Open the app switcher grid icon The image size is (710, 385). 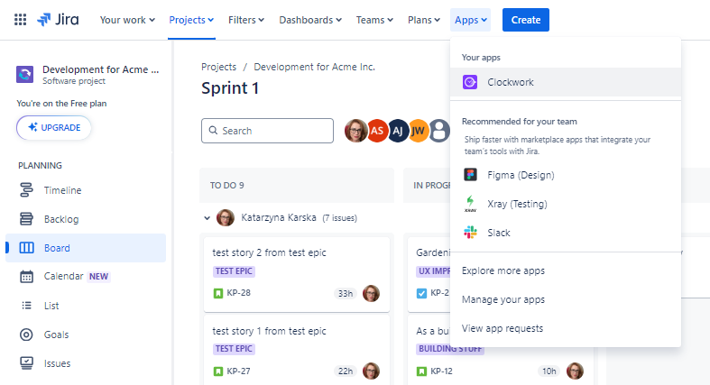tap(21, 20)
